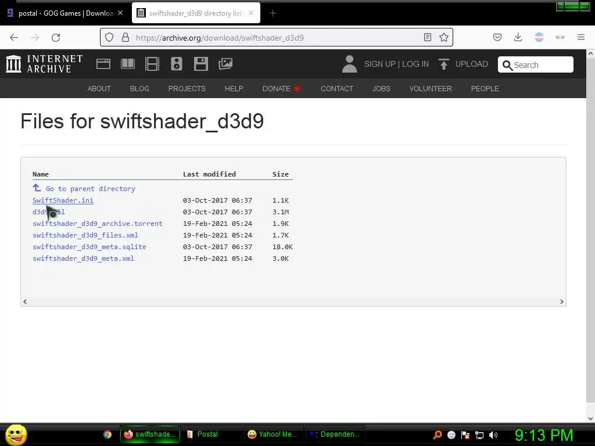Bookmark this page with the star icon
The height and width of the screenshot is (446, 595).
tap(443, 37)
